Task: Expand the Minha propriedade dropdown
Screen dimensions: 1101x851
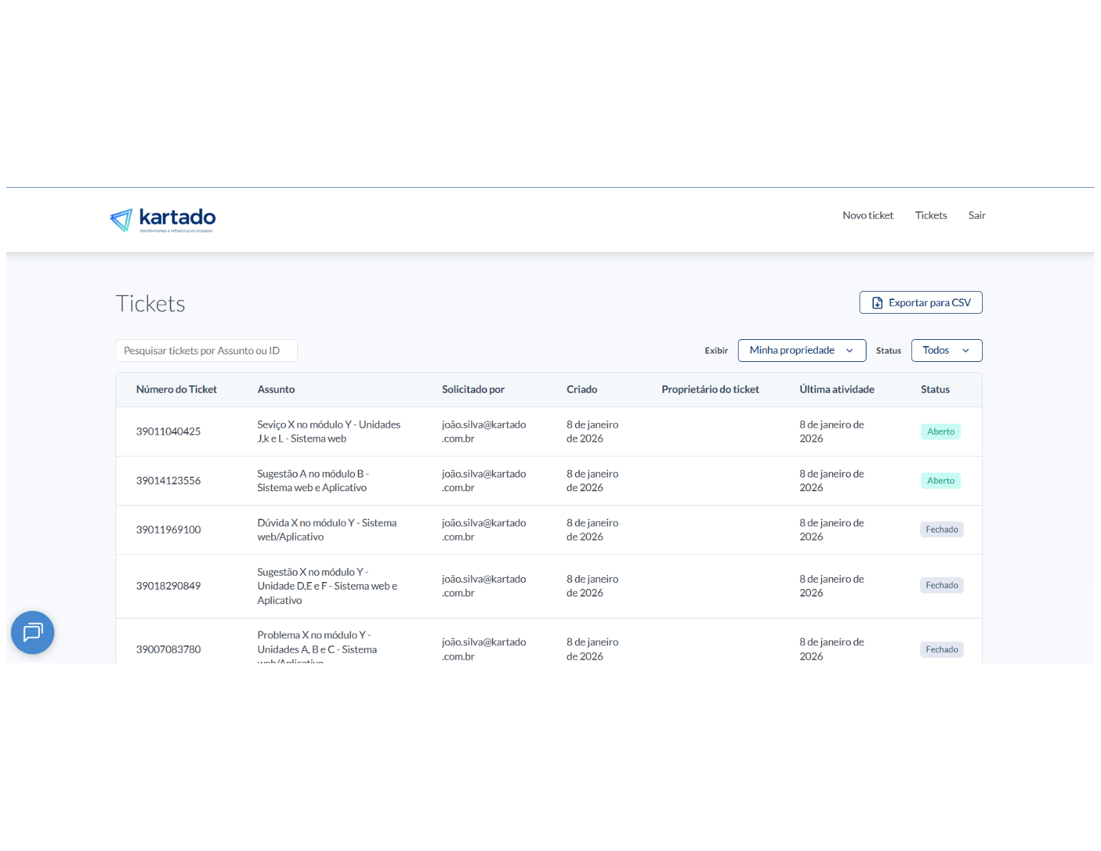Action: point(801,350)
